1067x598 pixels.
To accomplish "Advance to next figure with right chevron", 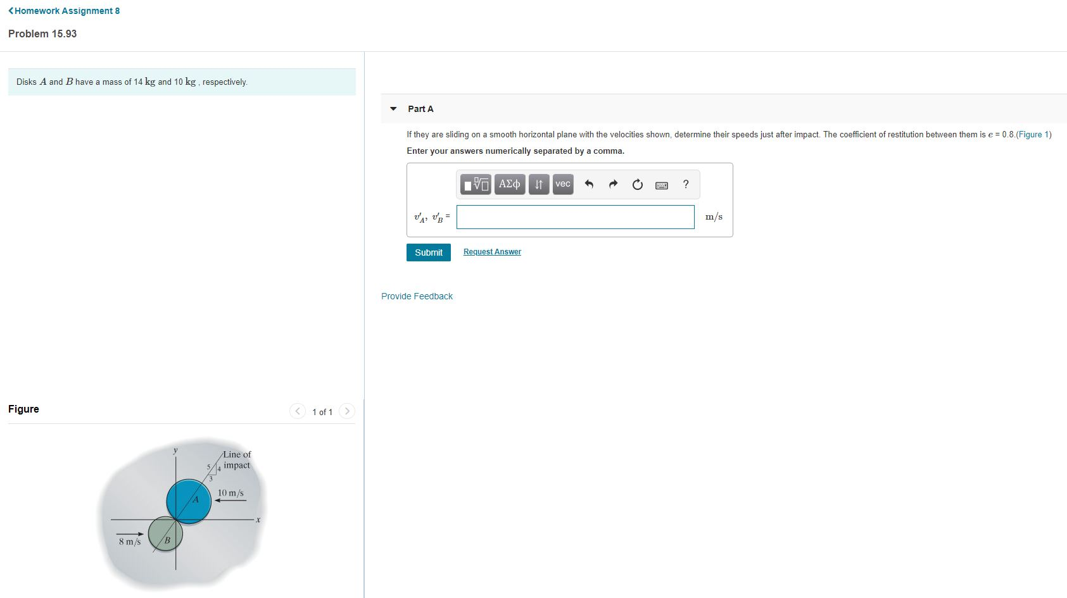I will click(x=347, y=411).
